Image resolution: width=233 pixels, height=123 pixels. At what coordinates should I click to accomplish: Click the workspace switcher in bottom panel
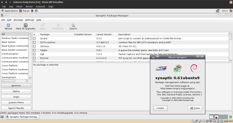[219, 117]
